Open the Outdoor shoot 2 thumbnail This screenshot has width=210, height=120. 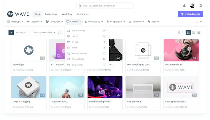coord(67,87)
